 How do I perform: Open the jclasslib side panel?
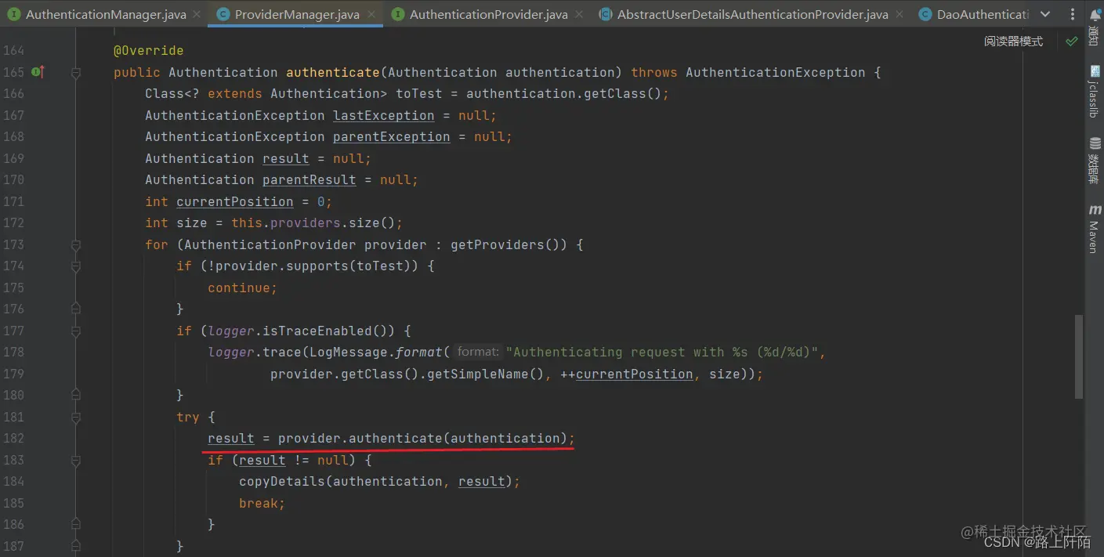[1094, 91]
